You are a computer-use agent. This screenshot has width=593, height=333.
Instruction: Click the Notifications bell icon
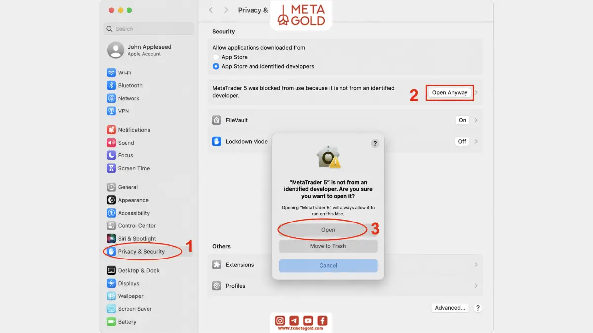click(x=111, y=130)
